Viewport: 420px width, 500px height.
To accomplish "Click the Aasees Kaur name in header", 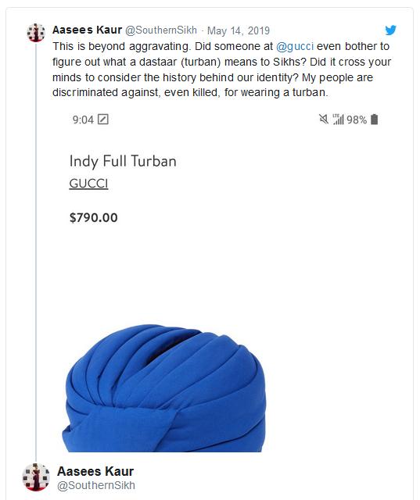I will (87, 30).
